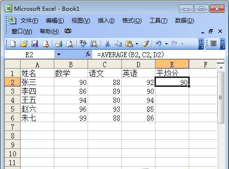
Task: Open the 窗口(W) menu
Action: click(x=22, y=31)
